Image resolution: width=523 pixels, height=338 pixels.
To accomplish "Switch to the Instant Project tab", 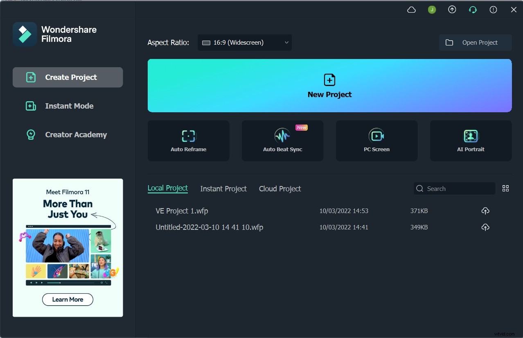I will coord(223,189).
